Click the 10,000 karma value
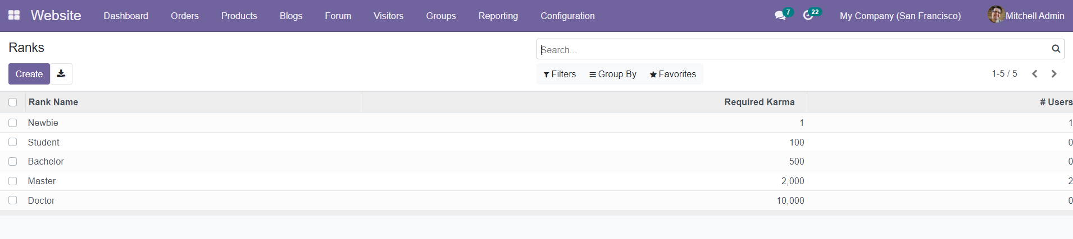 790,200
